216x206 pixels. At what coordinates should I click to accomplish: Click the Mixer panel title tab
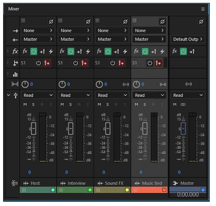13,9
